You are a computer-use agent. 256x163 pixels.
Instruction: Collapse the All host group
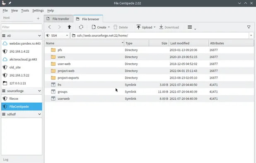pos(39,36)
